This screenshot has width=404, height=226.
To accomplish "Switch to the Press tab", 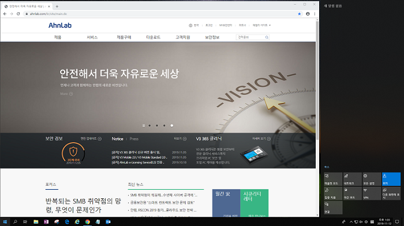I will tap(134, 139).
